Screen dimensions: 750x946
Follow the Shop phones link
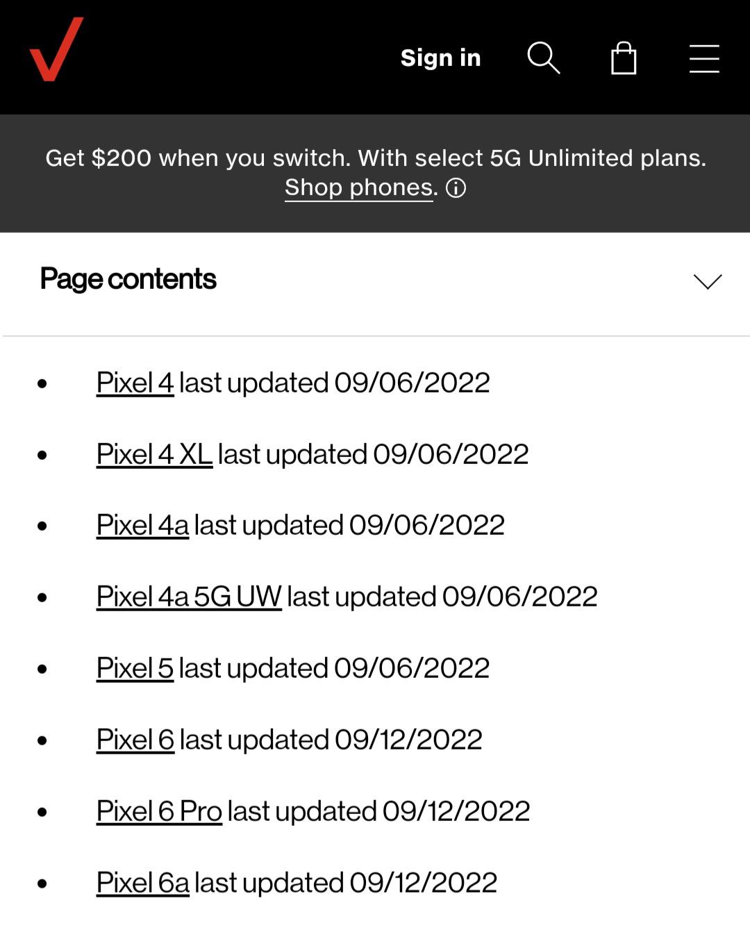pos(359,188)
